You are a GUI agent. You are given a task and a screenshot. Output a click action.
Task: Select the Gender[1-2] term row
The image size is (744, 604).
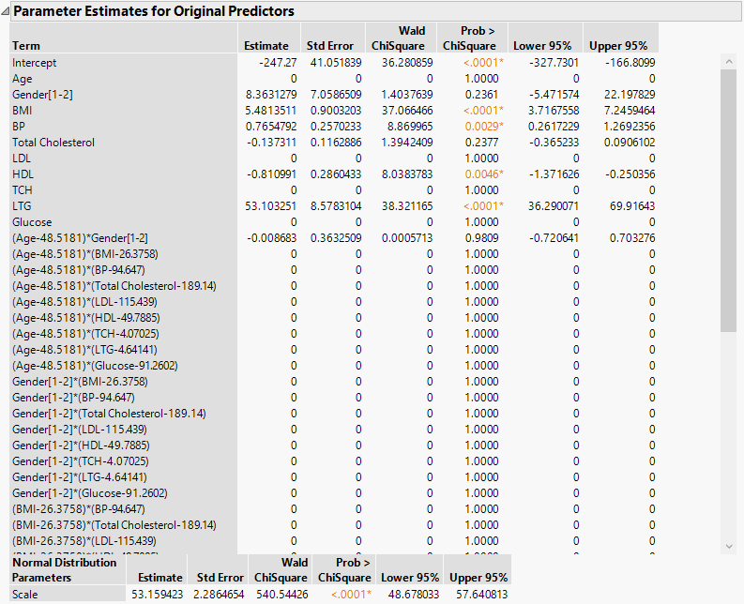(40, 95)
